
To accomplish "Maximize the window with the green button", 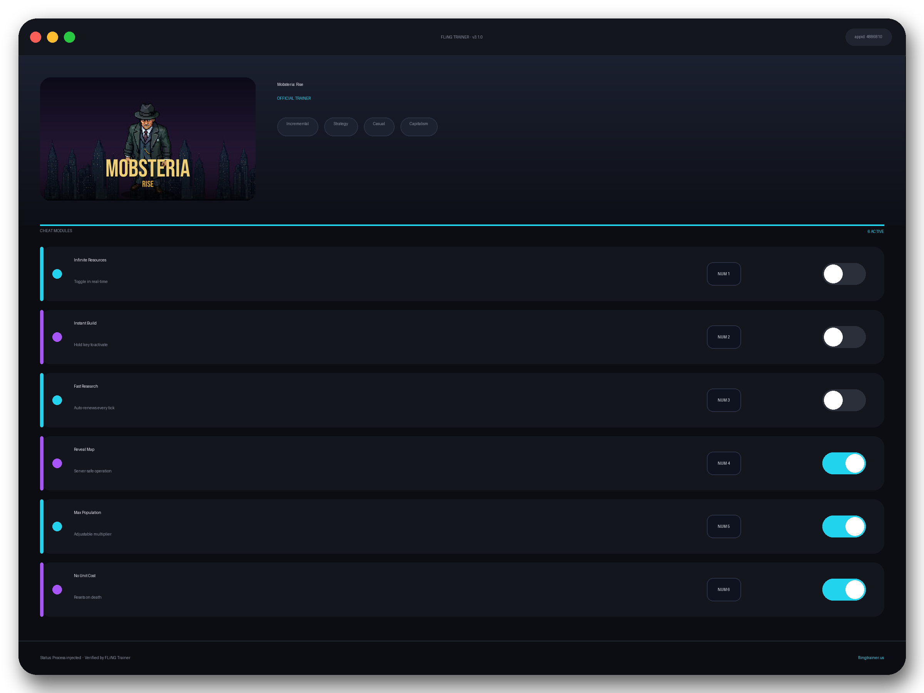I will (69, 37).
